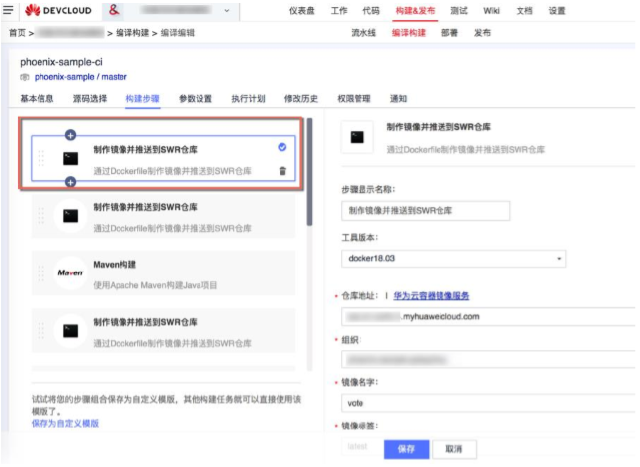The width and height of the screenshot is (640, 467).
Task: Select the last visible SWR step below Maven
Action: (x=163, y=331)
